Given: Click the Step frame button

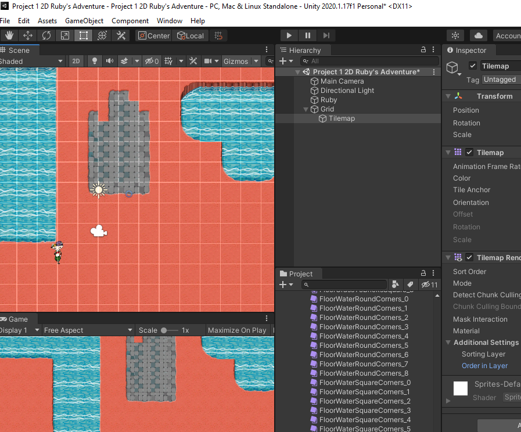Looking at the screenshot, I should coord(326,35).
